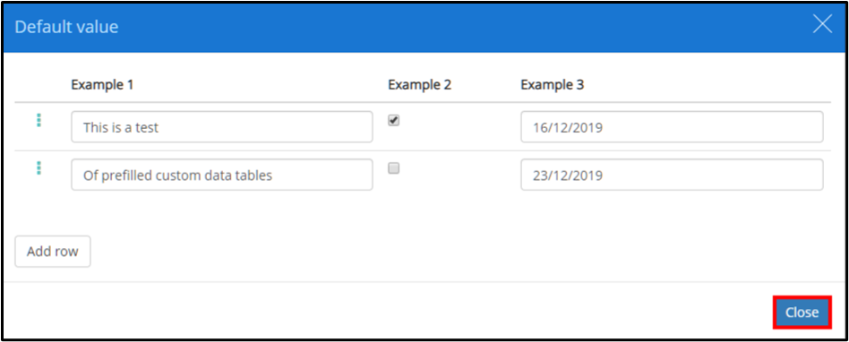Toggle the empty checkbox next to 23/12/2019
The width and height of the screenshot is (849, 342).
click(x=394, y=169)
